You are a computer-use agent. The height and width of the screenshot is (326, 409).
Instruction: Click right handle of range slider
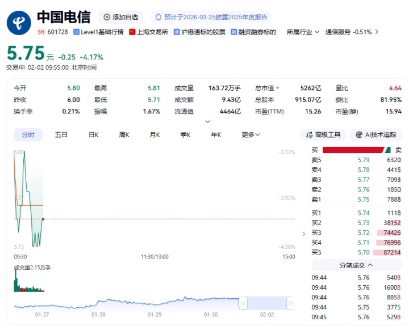pos(291,303)
